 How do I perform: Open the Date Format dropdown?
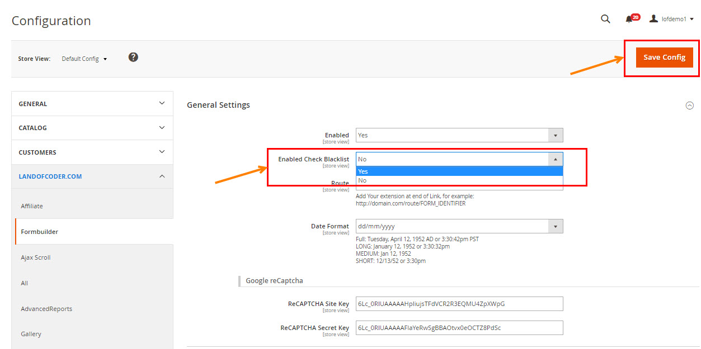click(x=459, y=226)
